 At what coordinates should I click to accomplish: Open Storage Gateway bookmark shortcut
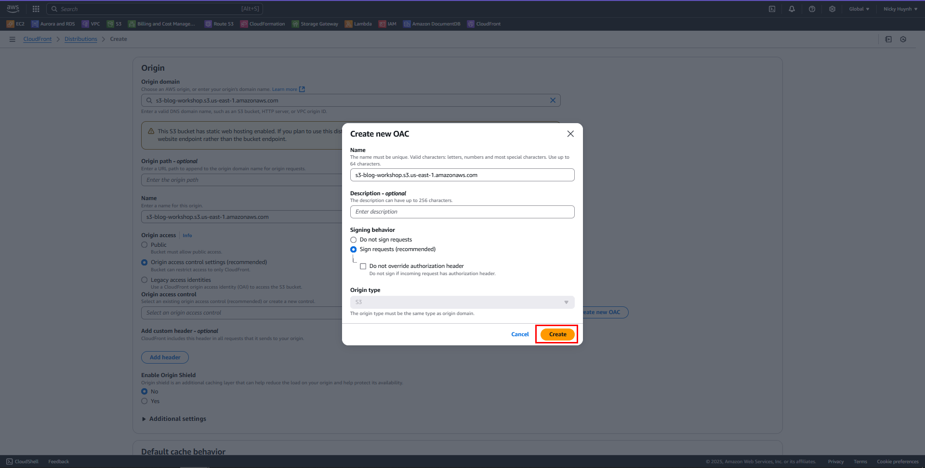tap(315, 24)
